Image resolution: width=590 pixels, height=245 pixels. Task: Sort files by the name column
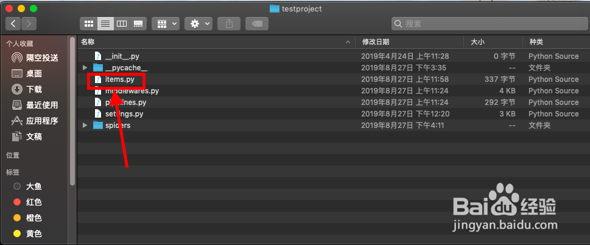coord(213,42)
